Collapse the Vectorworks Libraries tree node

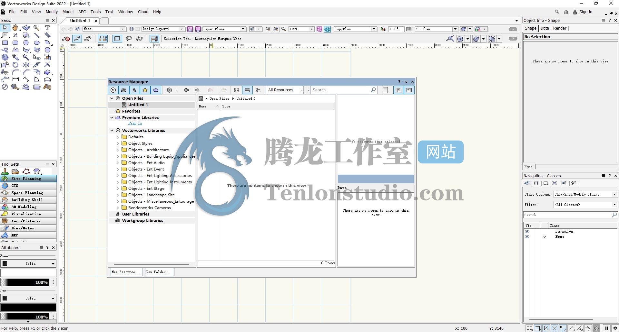(x=112, y=131)
